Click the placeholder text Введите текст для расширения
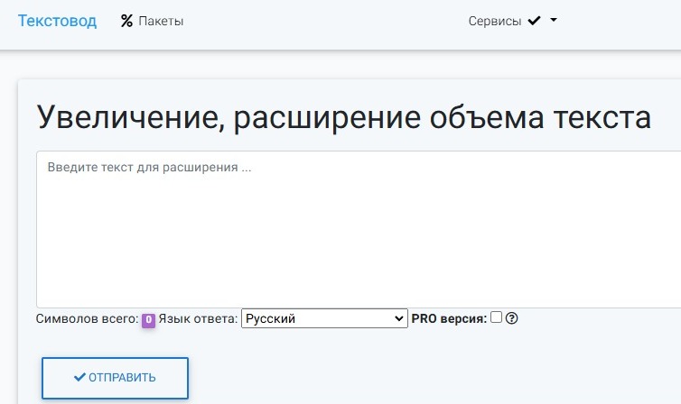 pos(149,168)
